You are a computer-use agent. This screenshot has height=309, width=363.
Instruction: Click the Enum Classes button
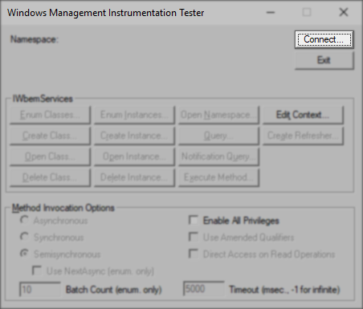pos(50,115)
